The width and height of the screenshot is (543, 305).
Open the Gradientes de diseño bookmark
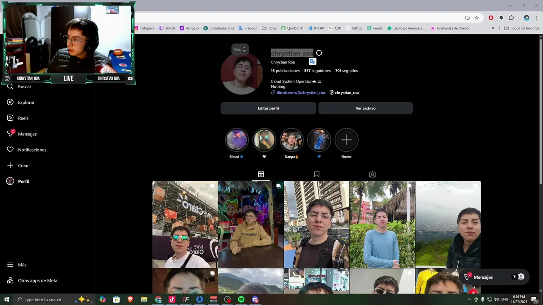pyautogui.click(x=450, y=28)
